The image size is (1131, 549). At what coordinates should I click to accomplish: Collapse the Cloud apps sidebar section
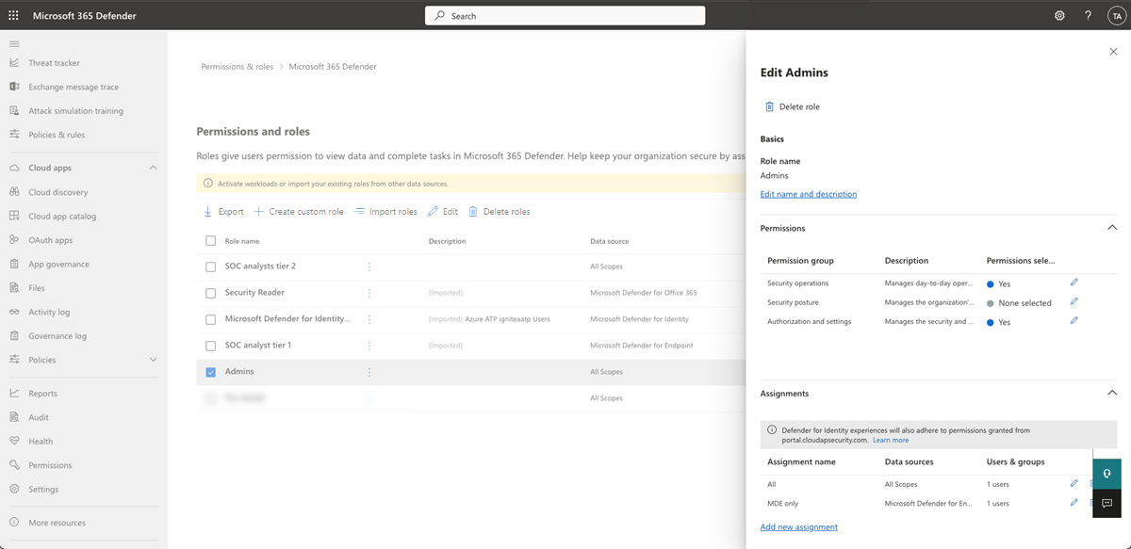151,167
